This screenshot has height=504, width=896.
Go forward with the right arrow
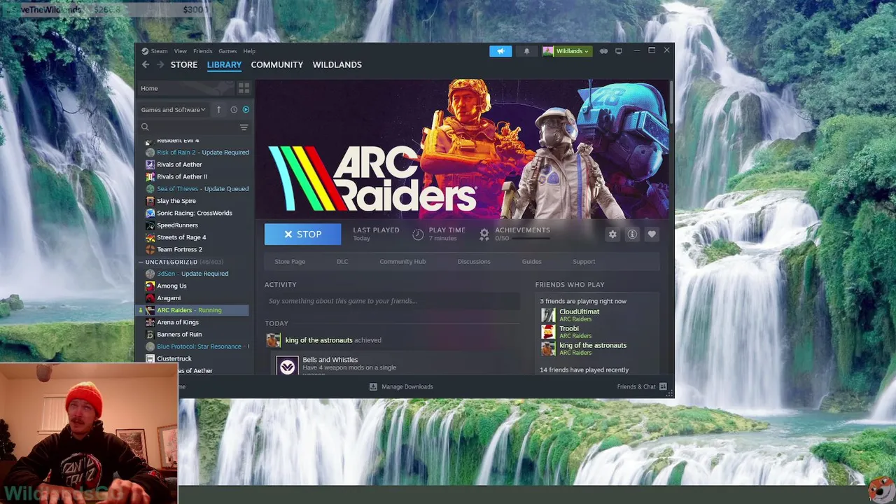[x=160, y=64]
